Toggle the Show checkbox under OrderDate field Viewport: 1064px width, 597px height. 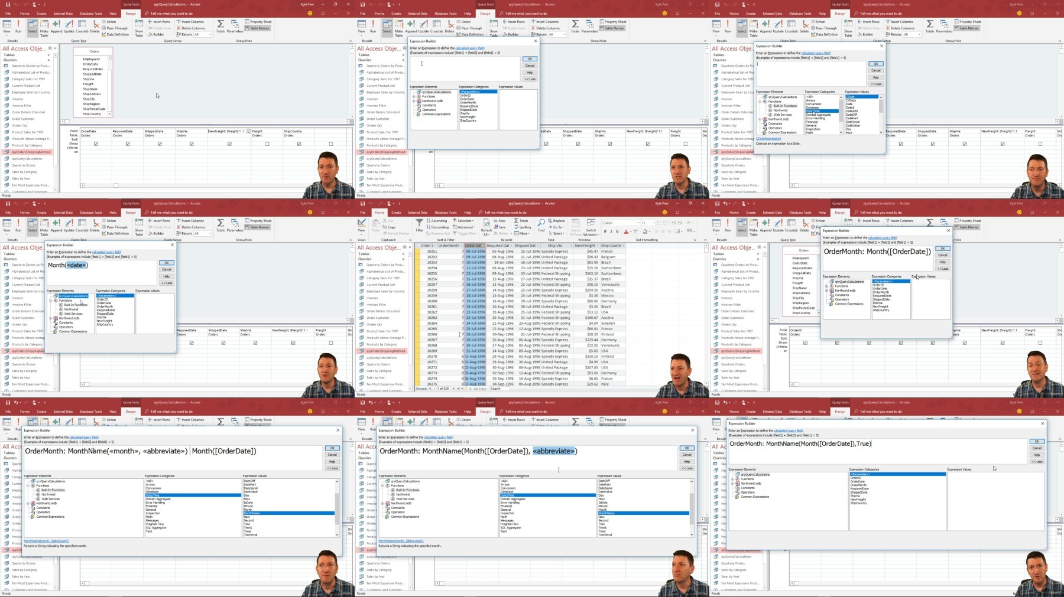point(96,143)
